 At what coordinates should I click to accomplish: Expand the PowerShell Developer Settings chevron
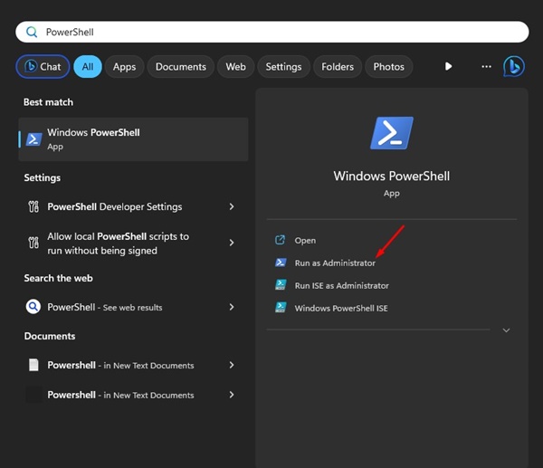(x=232, y=206)
